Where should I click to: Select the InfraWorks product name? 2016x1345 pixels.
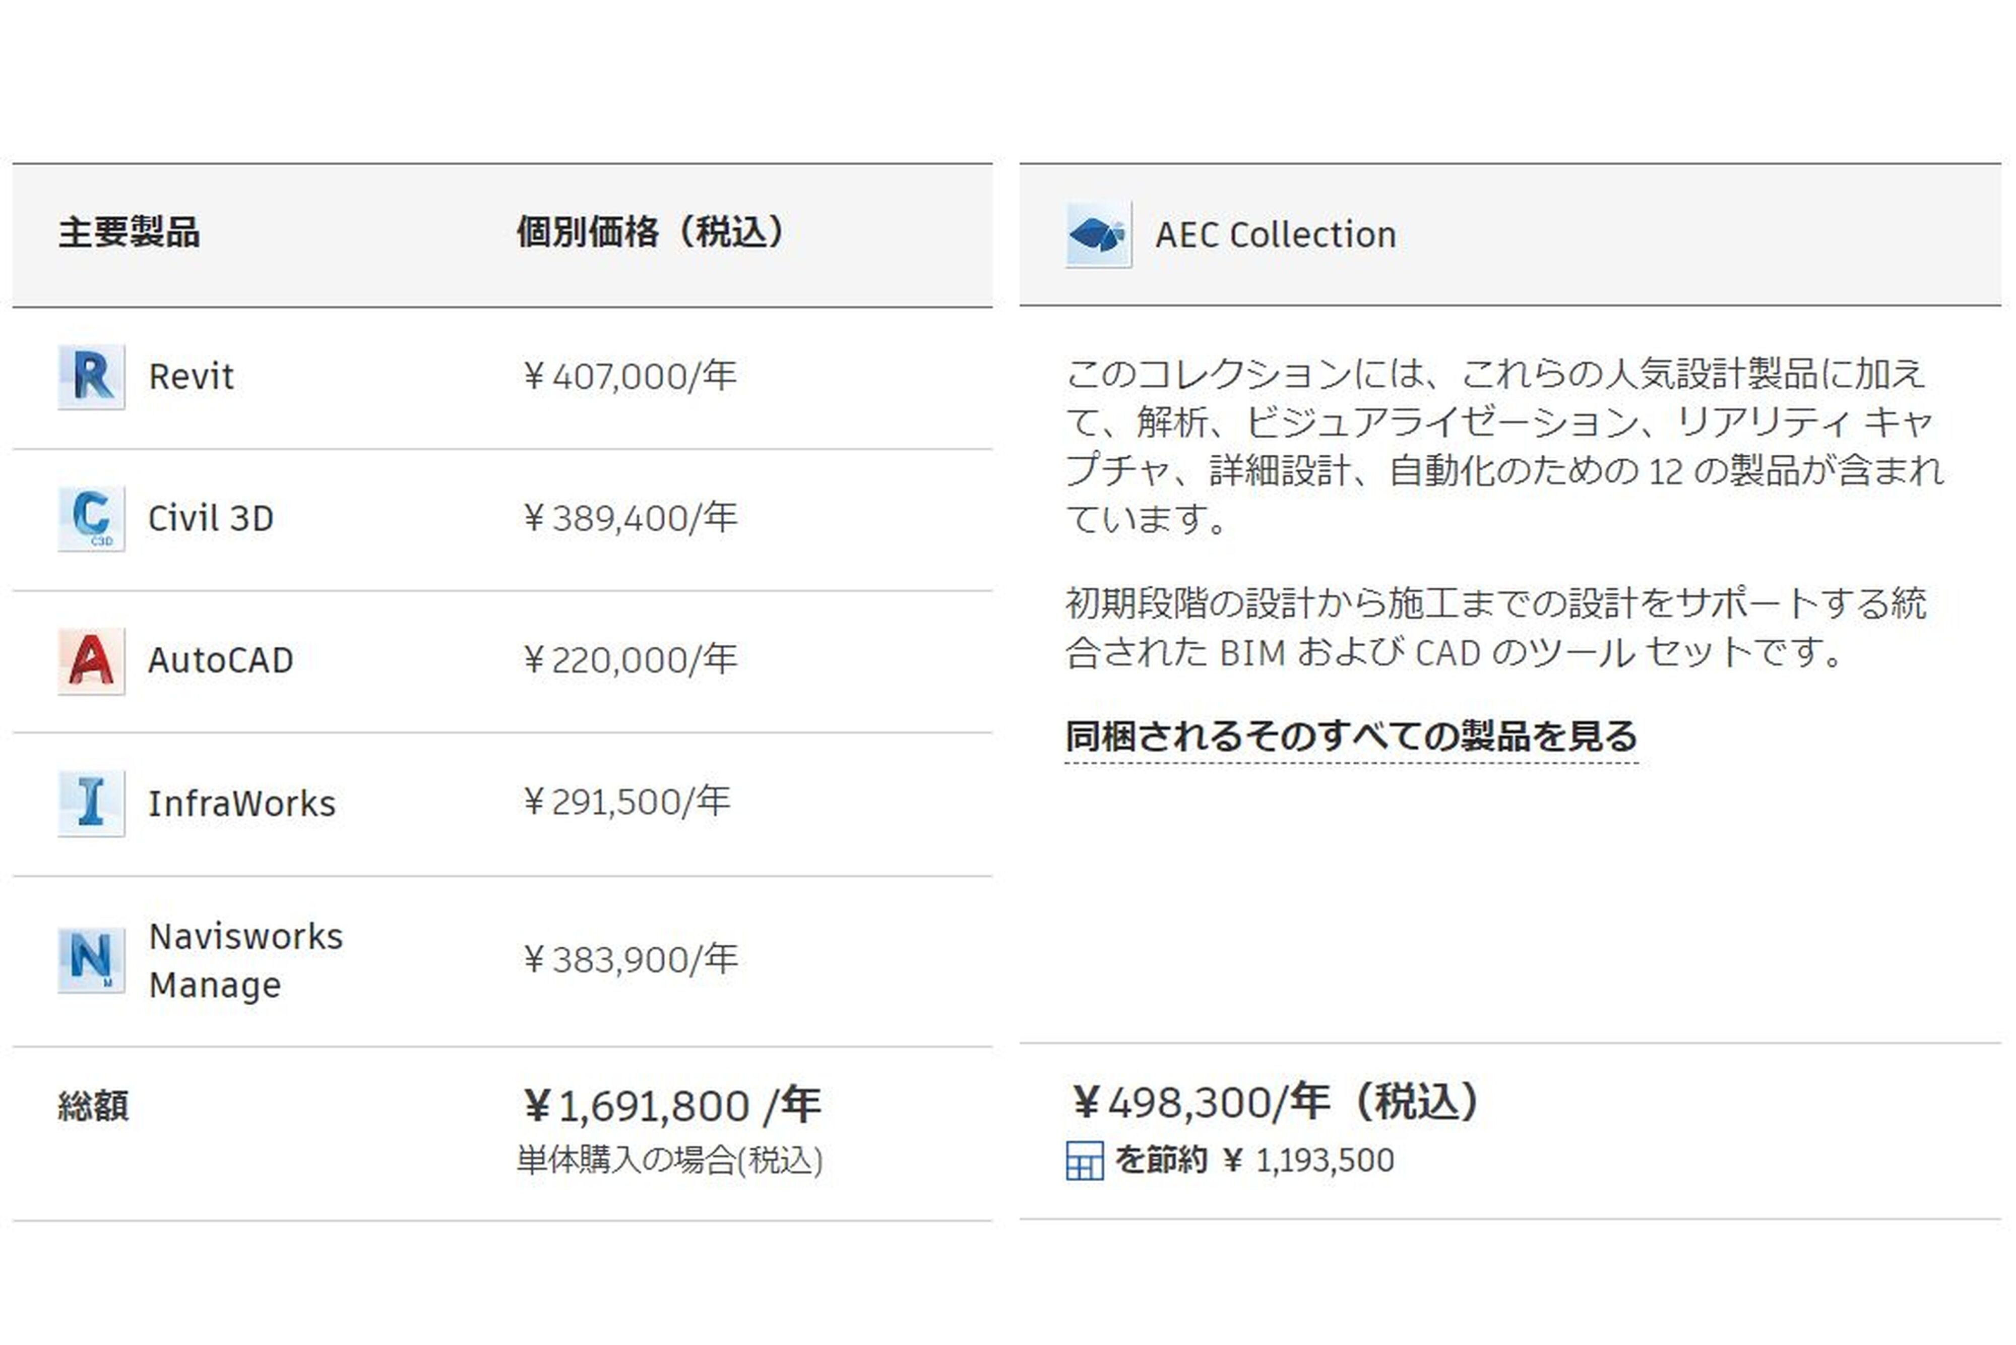point(242,804)
